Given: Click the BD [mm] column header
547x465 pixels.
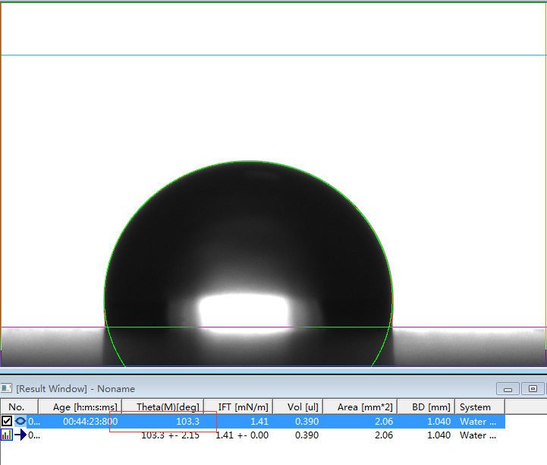Looking at the screenshot, I should coord(428,407).
